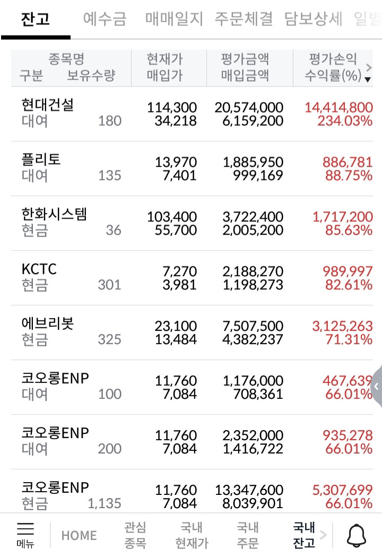This screenshot has width=382, height=558.
Task: Go to 국내현재가 in bottom navigation
Action: click(192, 535)
